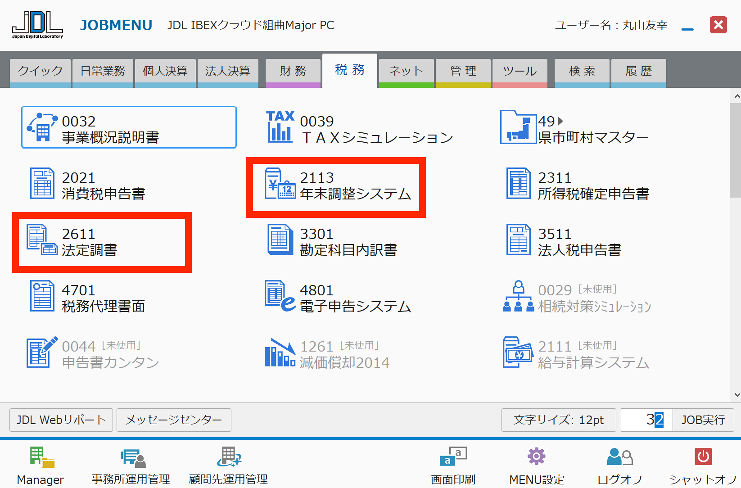Open the 49 県市町村マスター folder icon

(x=518, y=127)
